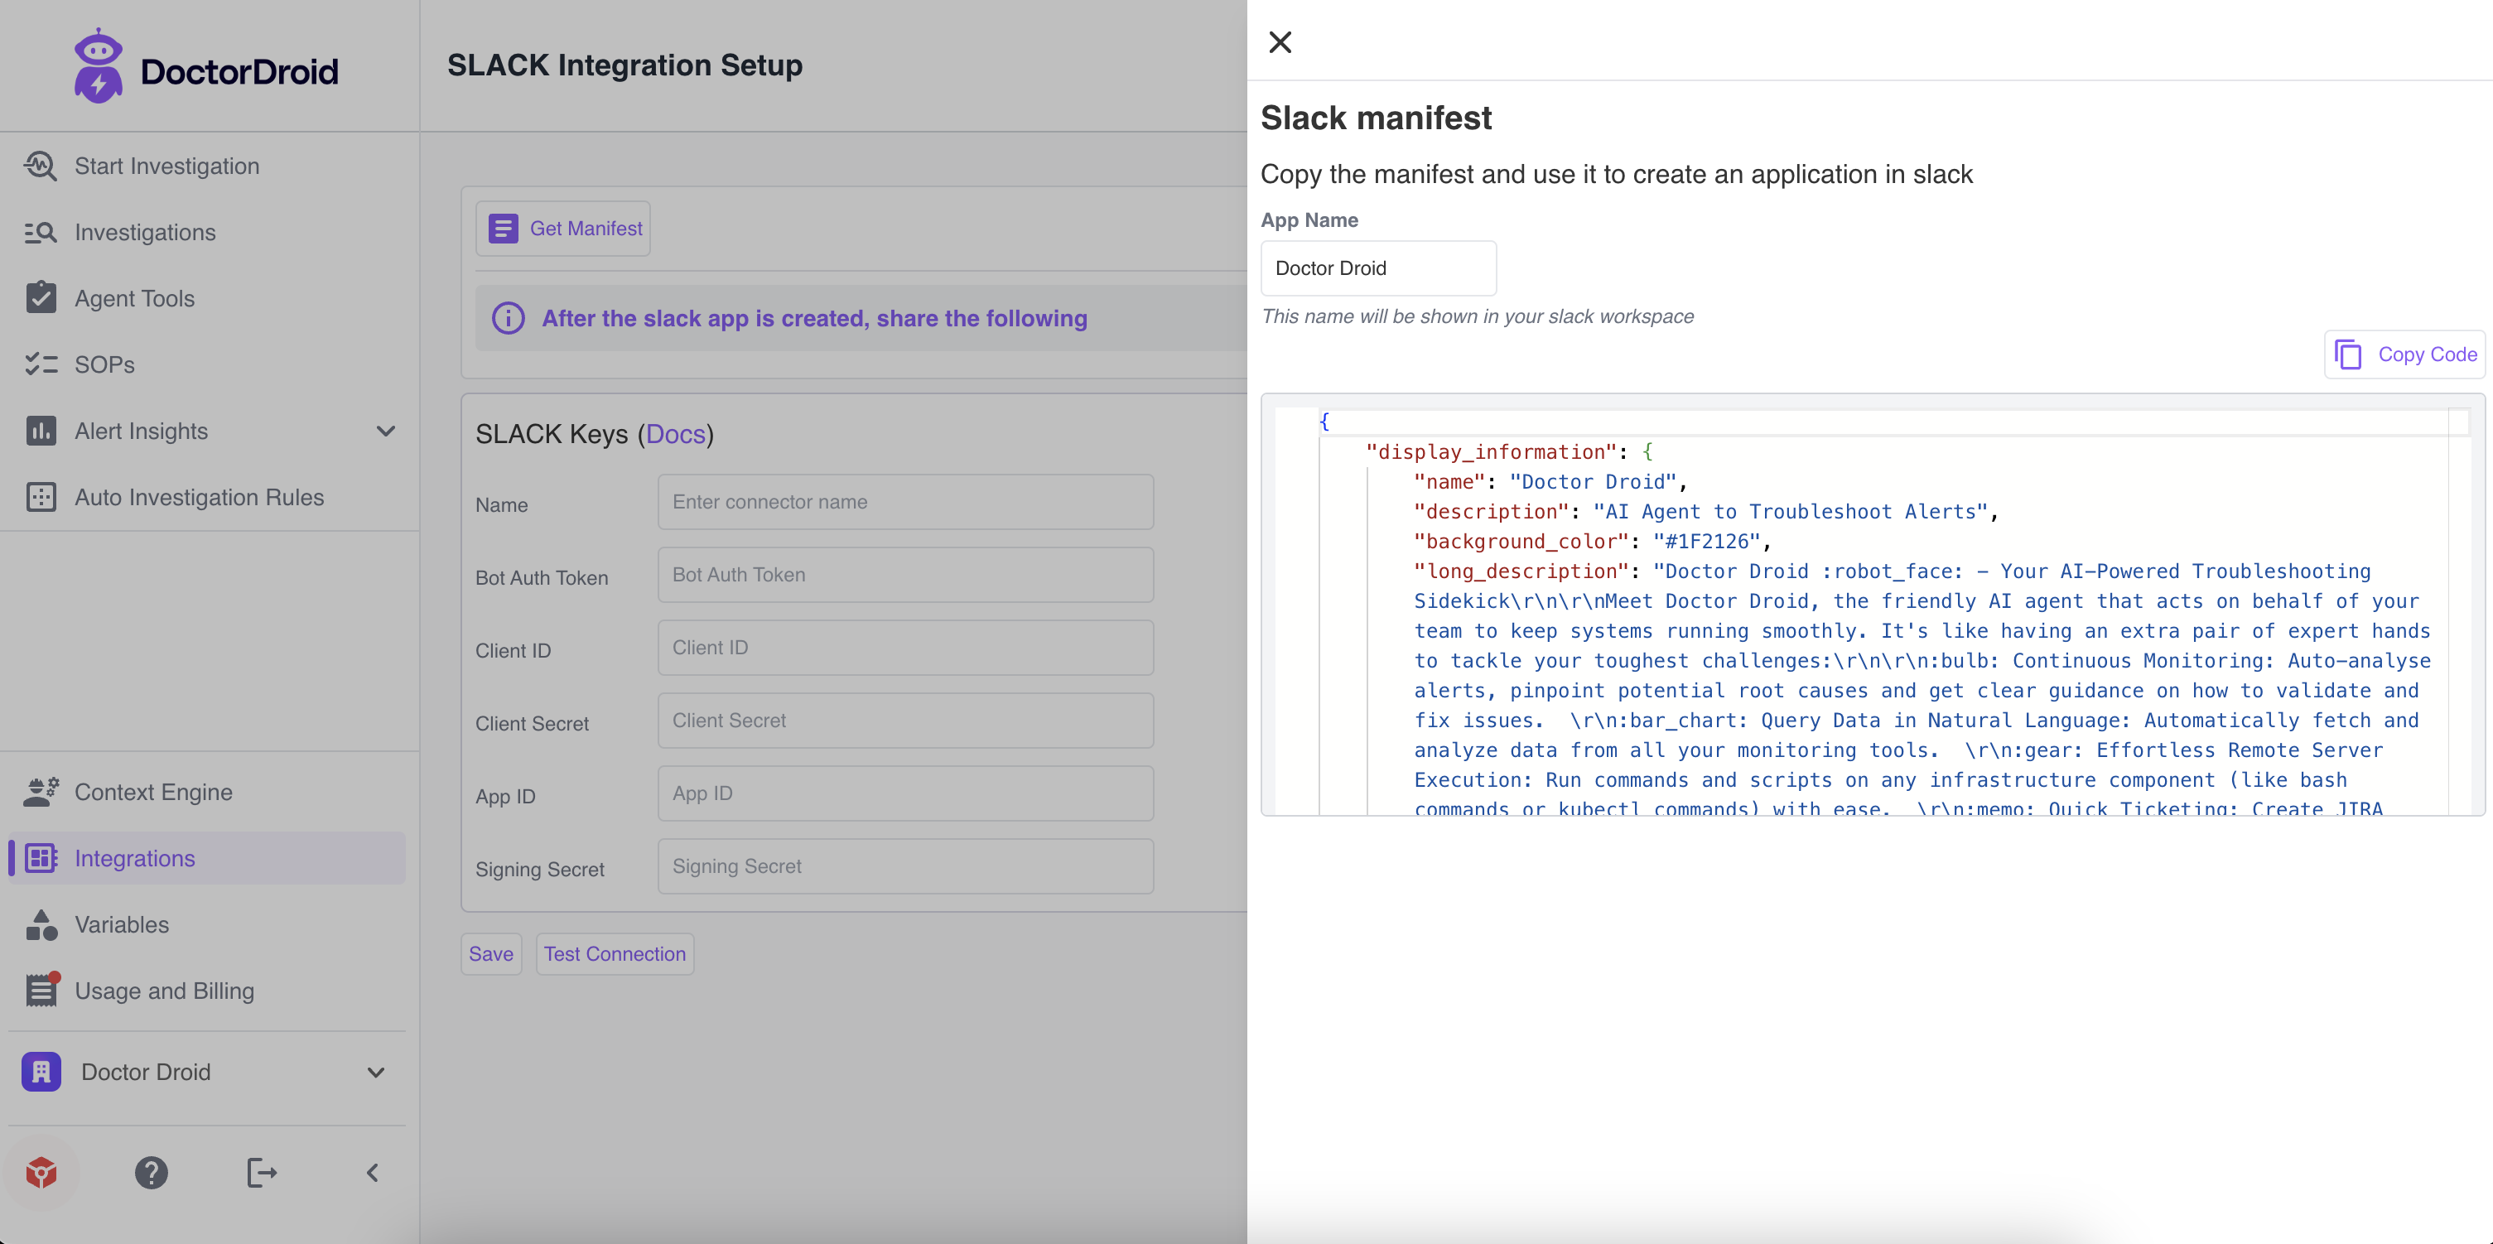
Task: Click the Start Investigation sidebar icon
Action: tap(41, 166)
